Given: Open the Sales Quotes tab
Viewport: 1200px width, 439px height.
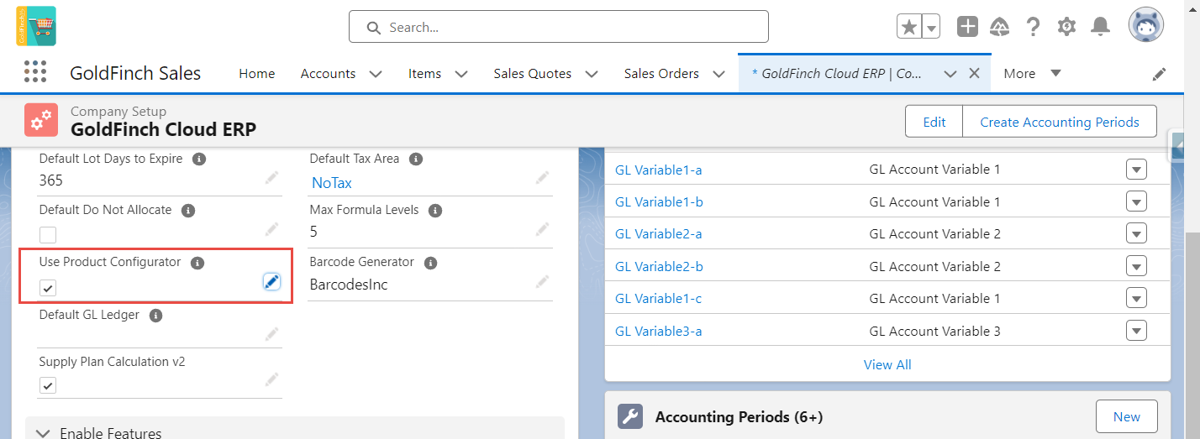Looking at the screenshot, I should pyautogui.click(x=532, y=74).
